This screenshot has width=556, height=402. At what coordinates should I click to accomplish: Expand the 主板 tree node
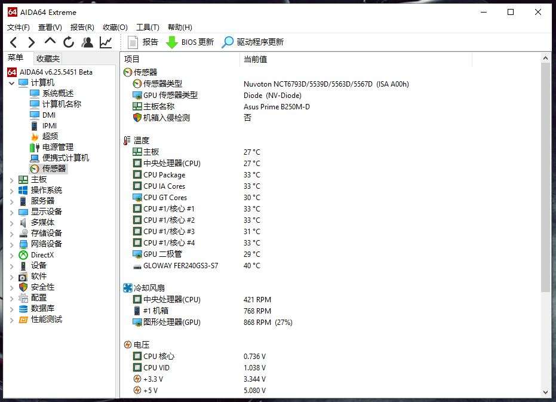(x=12, y=180)
